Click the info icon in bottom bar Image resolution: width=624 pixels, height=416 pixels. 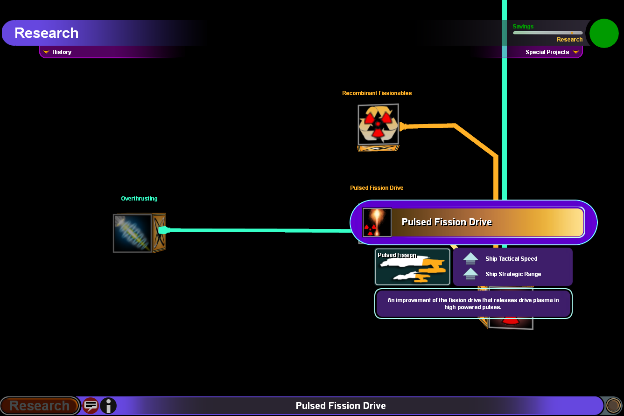108,406
